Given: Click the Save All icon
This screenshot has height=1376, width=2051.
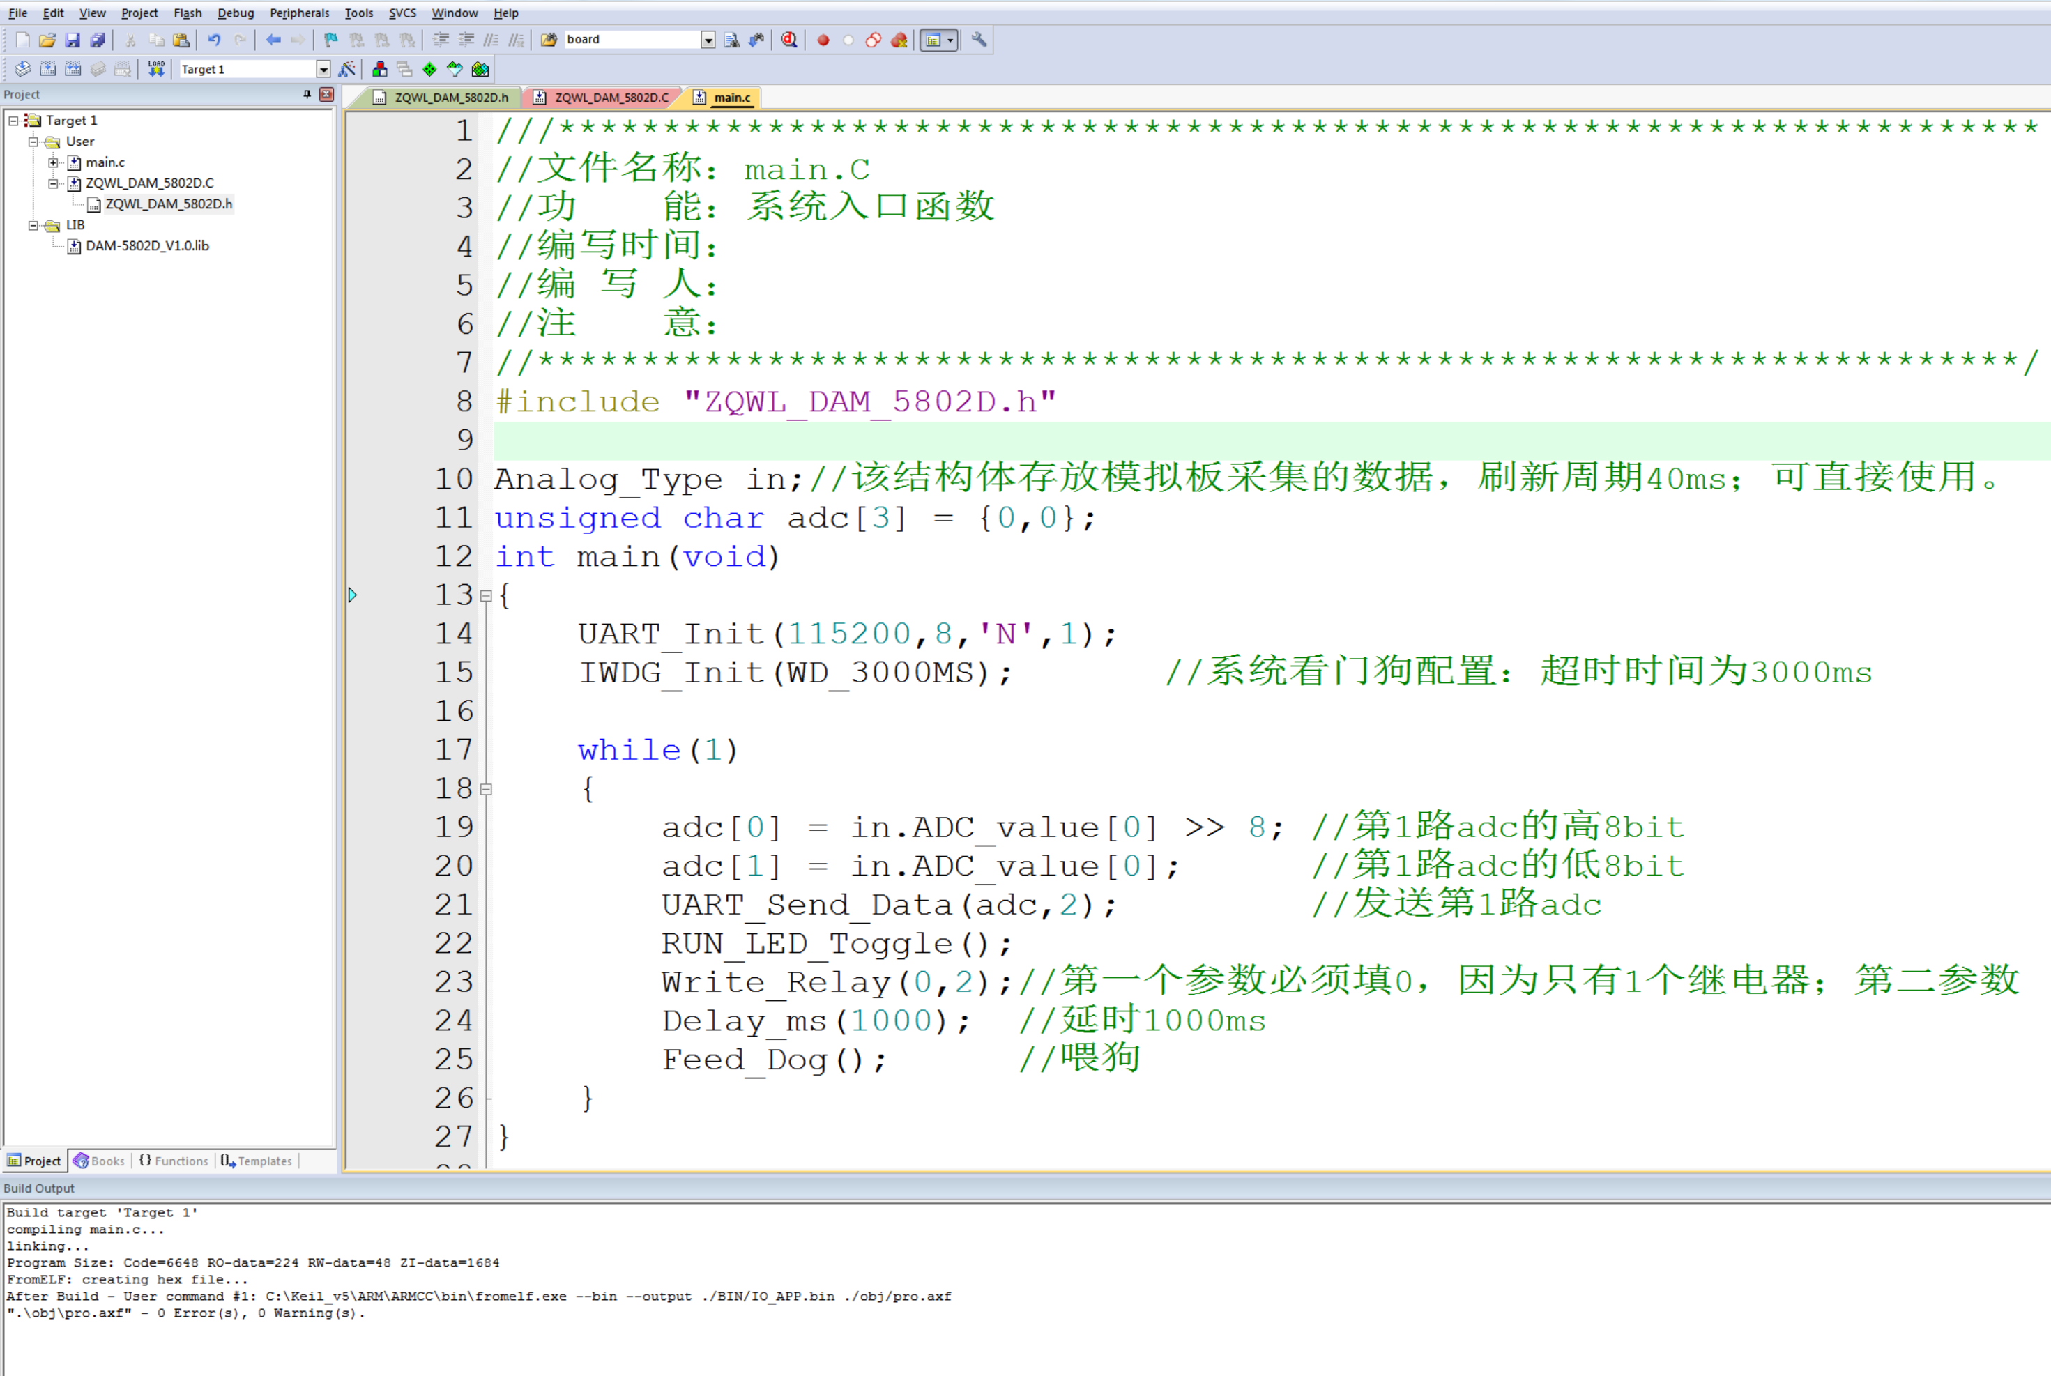Looking at the screenshot, I should (x=98, y=40).
